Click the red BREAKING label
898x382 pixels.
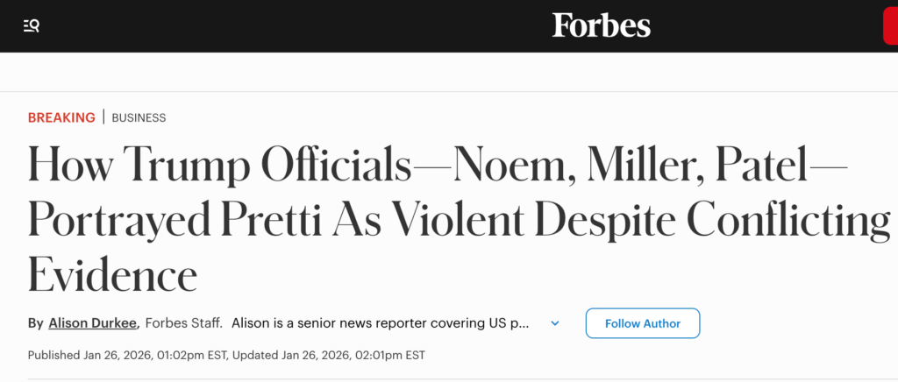coord(61,117)
